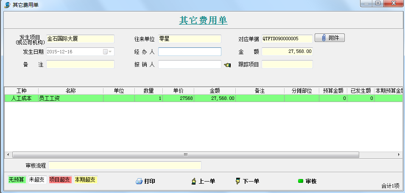Click the paperclip 附件 attachment icon

point(323,38)
